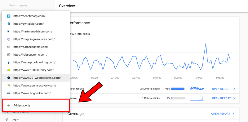248x122 pixels.
Task: Click chevron next to Coverage OPEN REPORT
Action: point(233,114)
